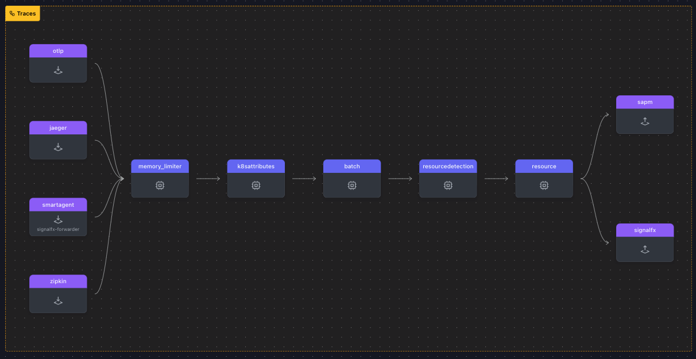This screenshot has height=359, width=696.
Task: Click the resourcedetection processor chip icon
Action: (x=448, y=186)
